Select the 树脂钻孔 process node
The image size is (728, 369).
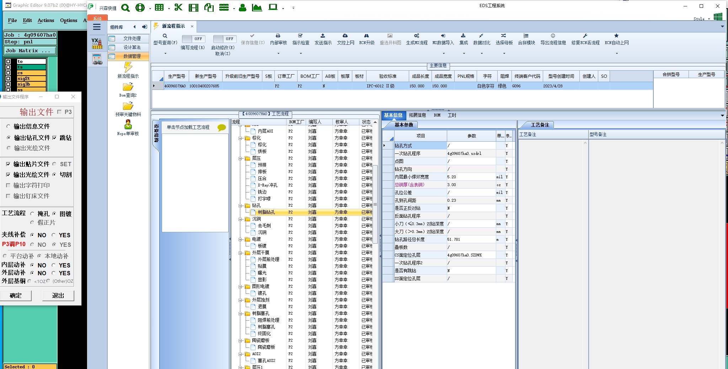pos(266,212)
